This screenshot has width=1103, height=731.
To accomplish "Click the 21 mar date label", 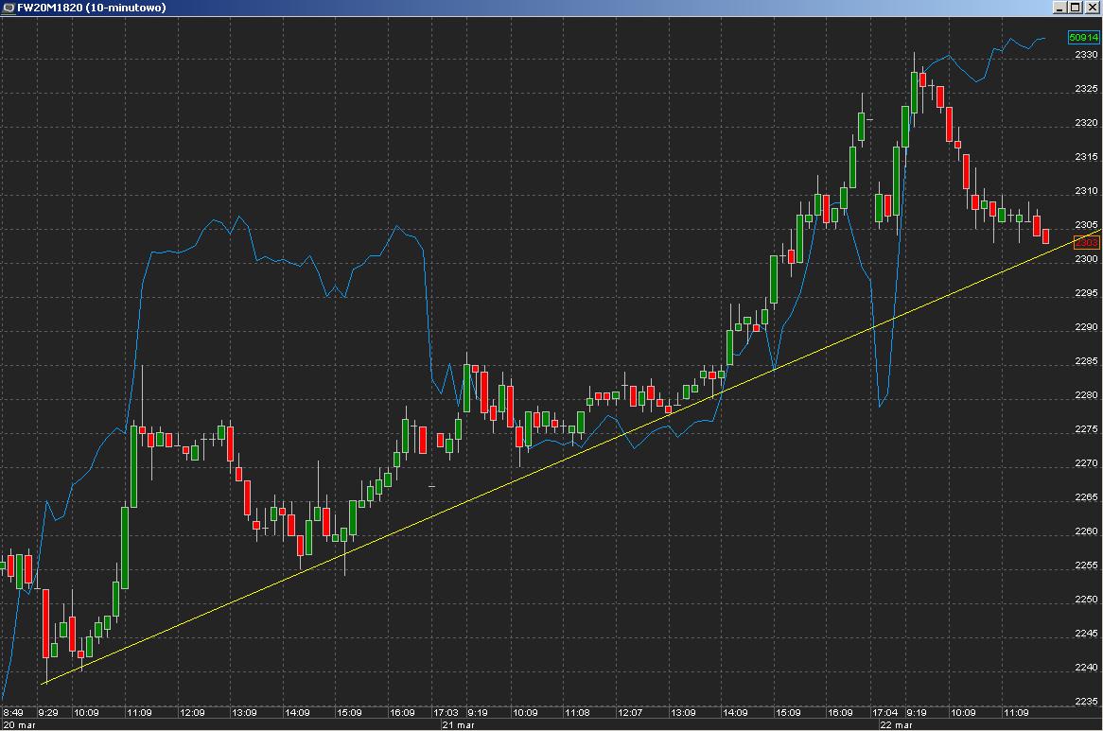I will click(x=459, y=724).
